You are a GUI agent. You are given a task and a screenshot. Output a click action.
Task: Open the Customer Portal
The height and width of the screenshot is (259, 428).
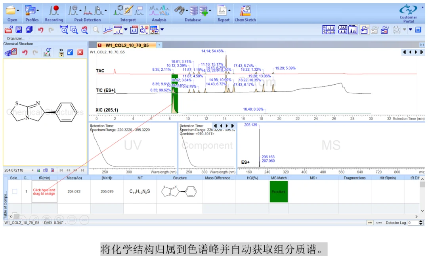click(408, 13)
